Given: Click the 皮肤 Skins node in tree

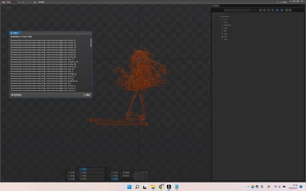Looking at the screenshot, I should pos(224,28).
